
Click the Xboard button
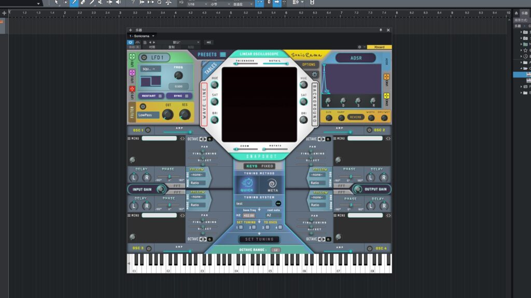pos(379,47)
